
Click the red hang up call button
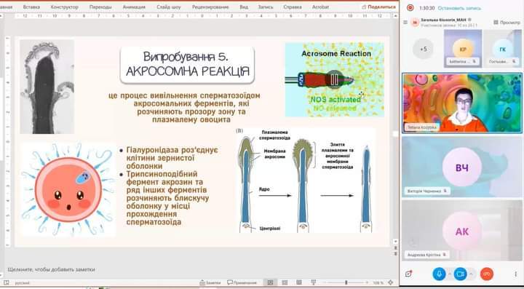point(487,274)
